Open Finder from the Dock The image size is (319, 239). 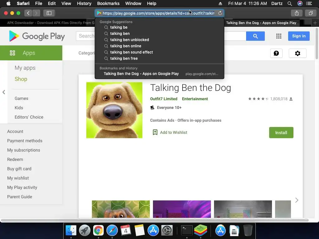(x=71, y=231)
